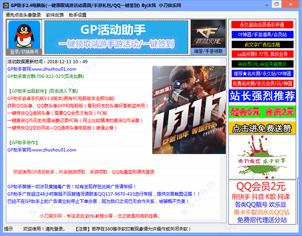Click the 欢迎使用GP活动助手 welcome line
Screen dimensions: 302x236
pos(84,172)
